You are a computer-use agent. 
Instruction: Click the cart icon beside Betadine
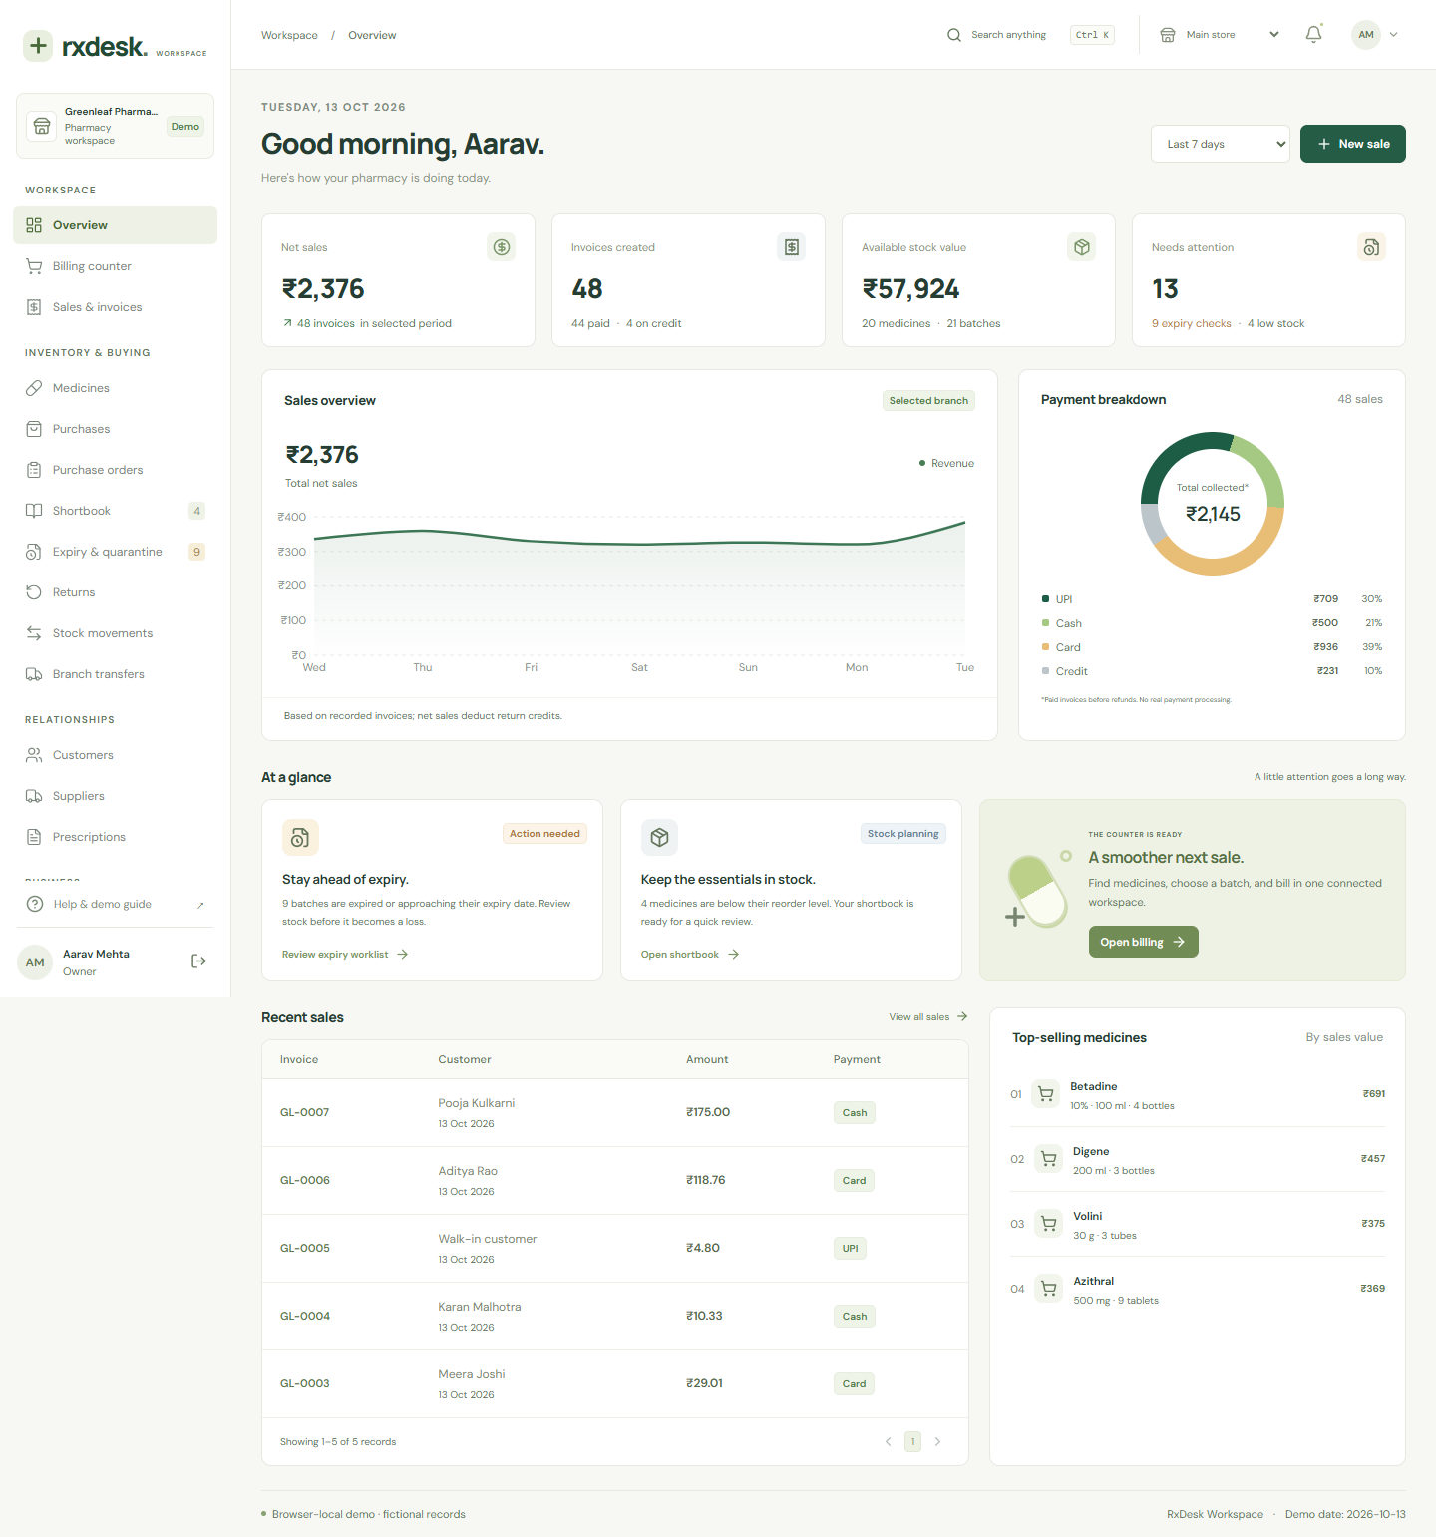[1045, 1094]
